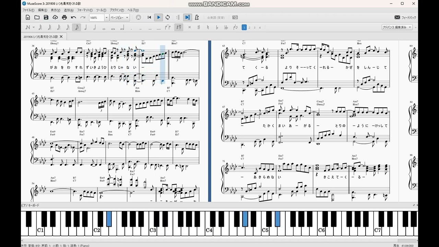Close the piano keyboard panel
This screenshot has height=247, width=439.
[417, 205]
